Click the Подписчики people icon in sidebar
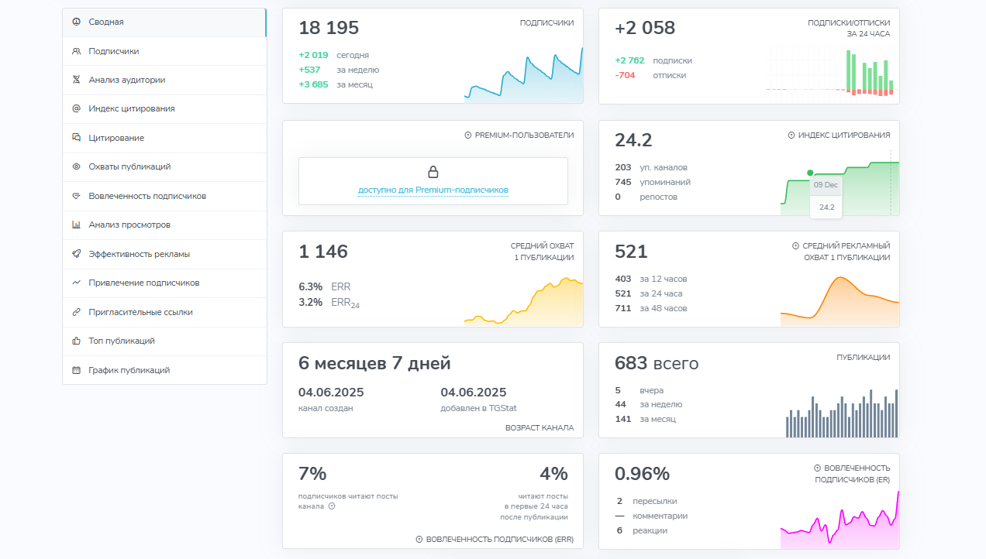The height and width of the screenshot is (559, 986). click(x=76, y=51)
